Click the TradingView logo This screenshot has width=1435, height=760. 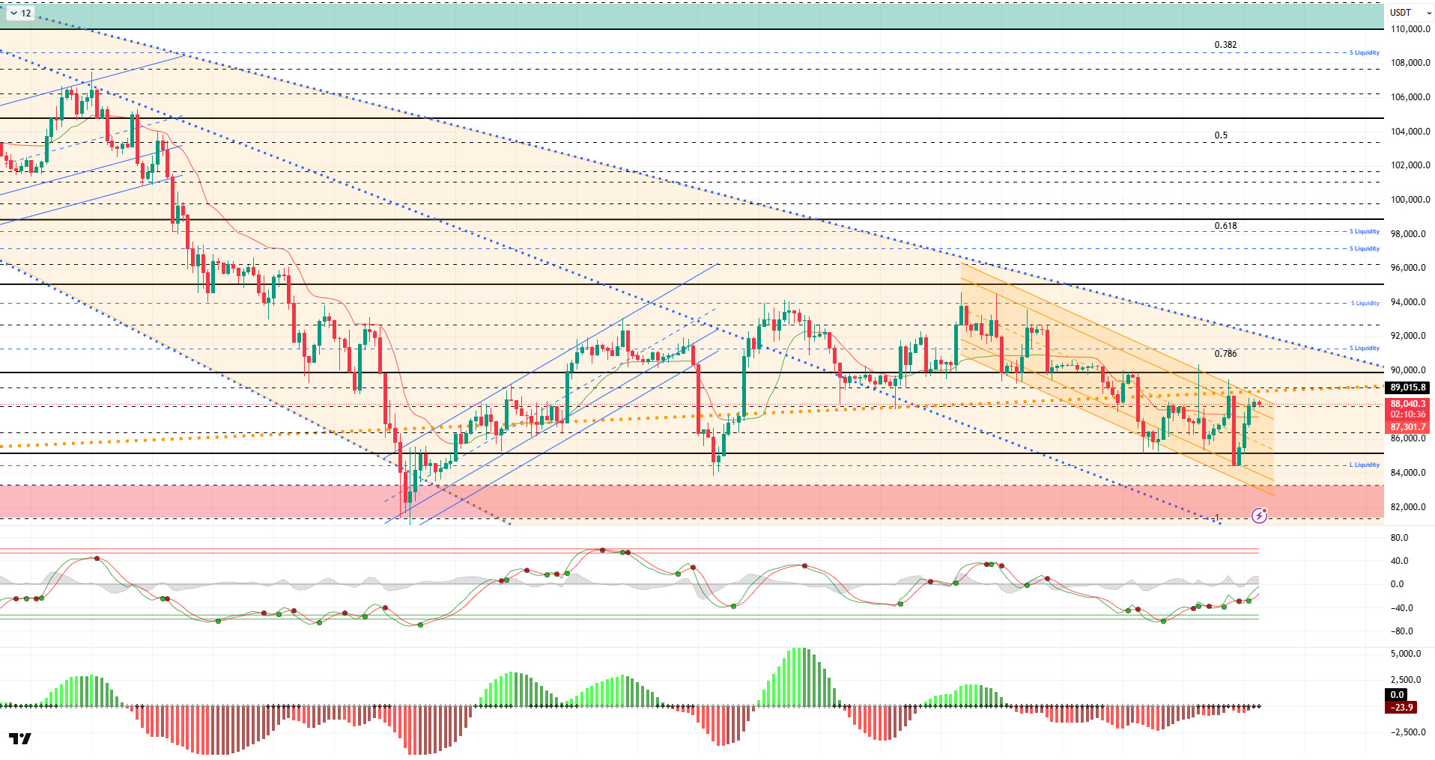(x=21, y=739)
